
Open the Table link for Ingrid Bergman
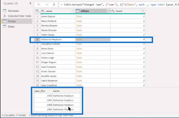click(x=79, y=81)
